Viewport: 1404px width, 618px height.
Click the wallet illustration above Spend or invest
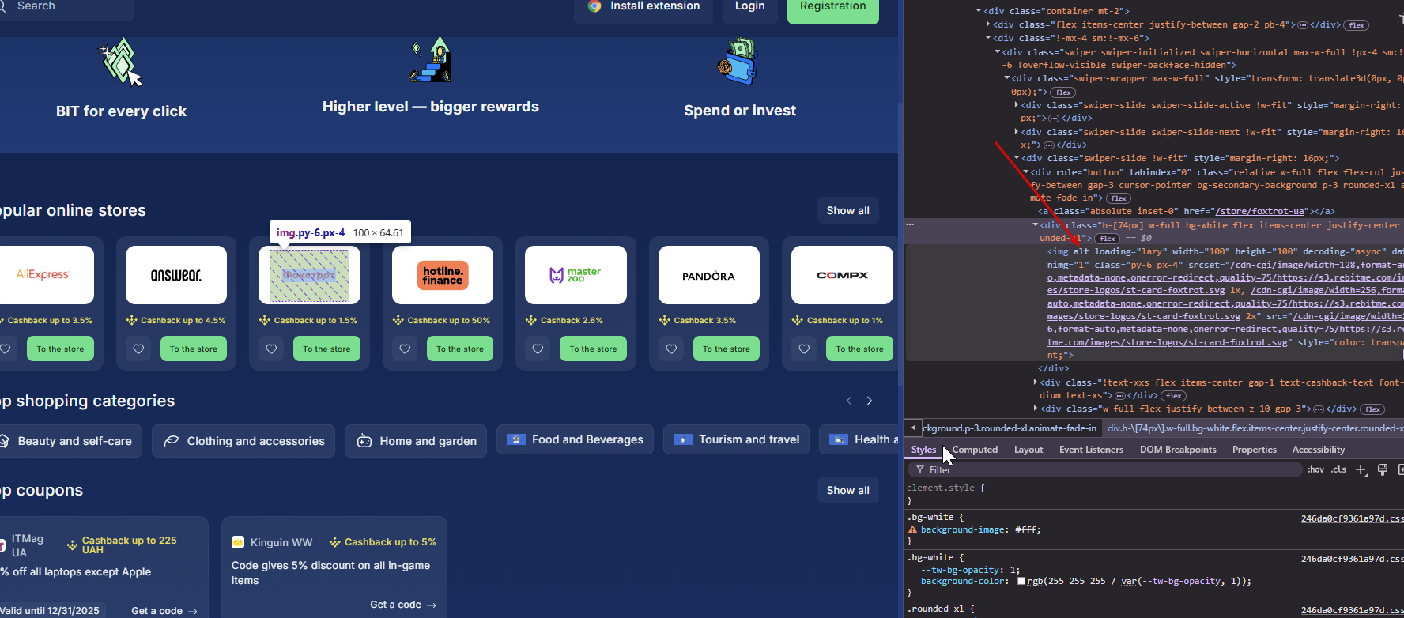click(738, 61)
